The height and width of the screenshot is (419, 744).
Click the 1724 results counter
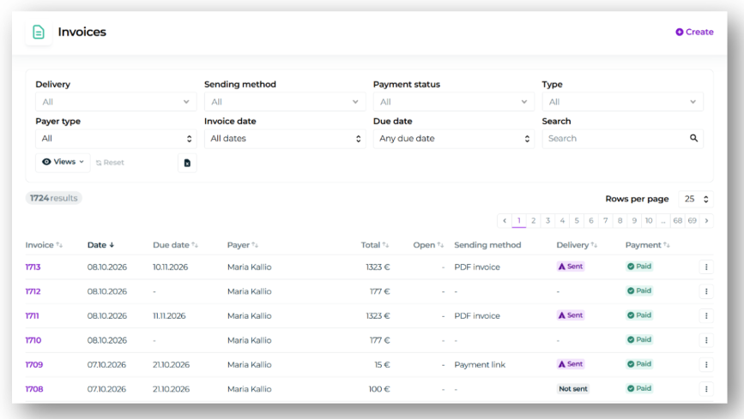point(53,198)
